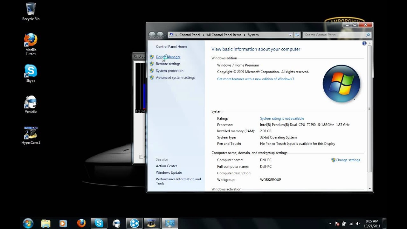Open Device Manager link
The height and width of the screenshot is (229, 407).
coord(168,57)
